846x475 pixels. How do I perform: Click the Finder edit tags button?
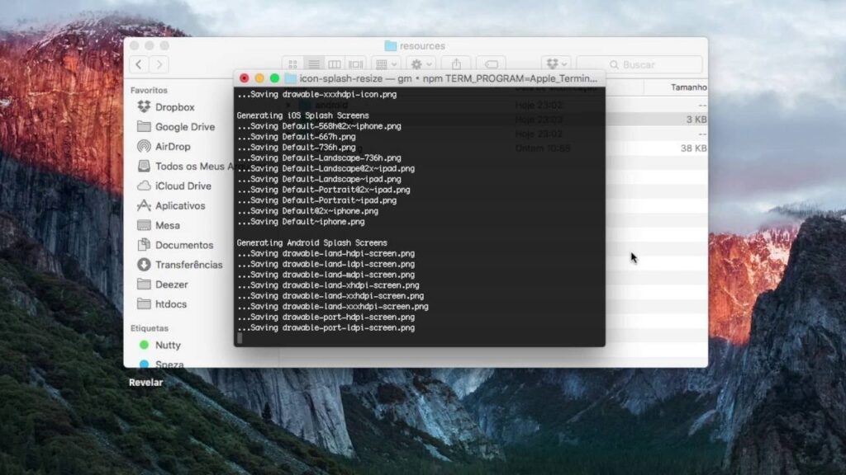point(491,64)
